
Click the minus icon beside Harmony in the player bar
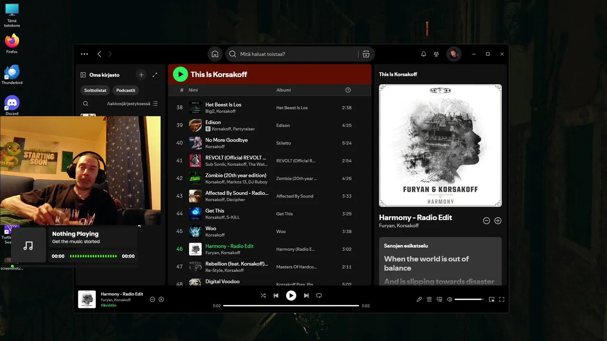coord(152,299)
